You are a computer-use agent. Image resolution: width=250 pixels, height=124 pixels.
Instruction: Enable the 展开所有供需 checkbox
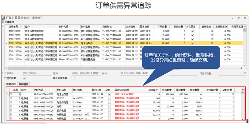click(x=73, y=78)
